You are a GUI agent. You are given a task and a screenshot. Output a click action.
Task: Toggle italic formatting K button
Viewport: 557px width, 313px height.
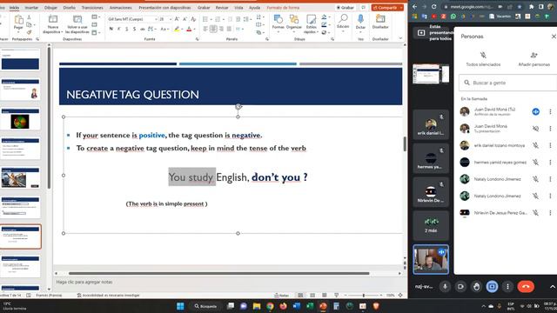click(x=119, y=29)
